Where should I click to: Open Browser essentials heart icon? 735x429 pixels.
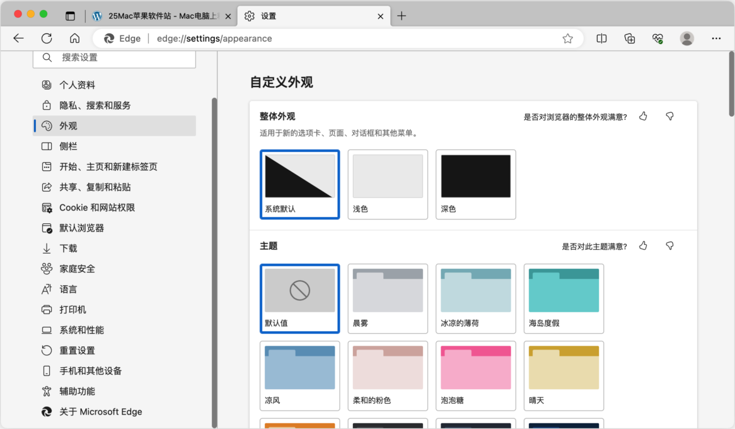tap(657, 38)
